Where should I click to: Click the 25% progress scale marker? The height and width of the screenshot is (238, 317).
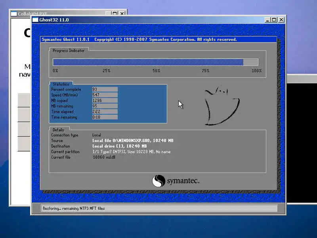click(x=106, y=71)
